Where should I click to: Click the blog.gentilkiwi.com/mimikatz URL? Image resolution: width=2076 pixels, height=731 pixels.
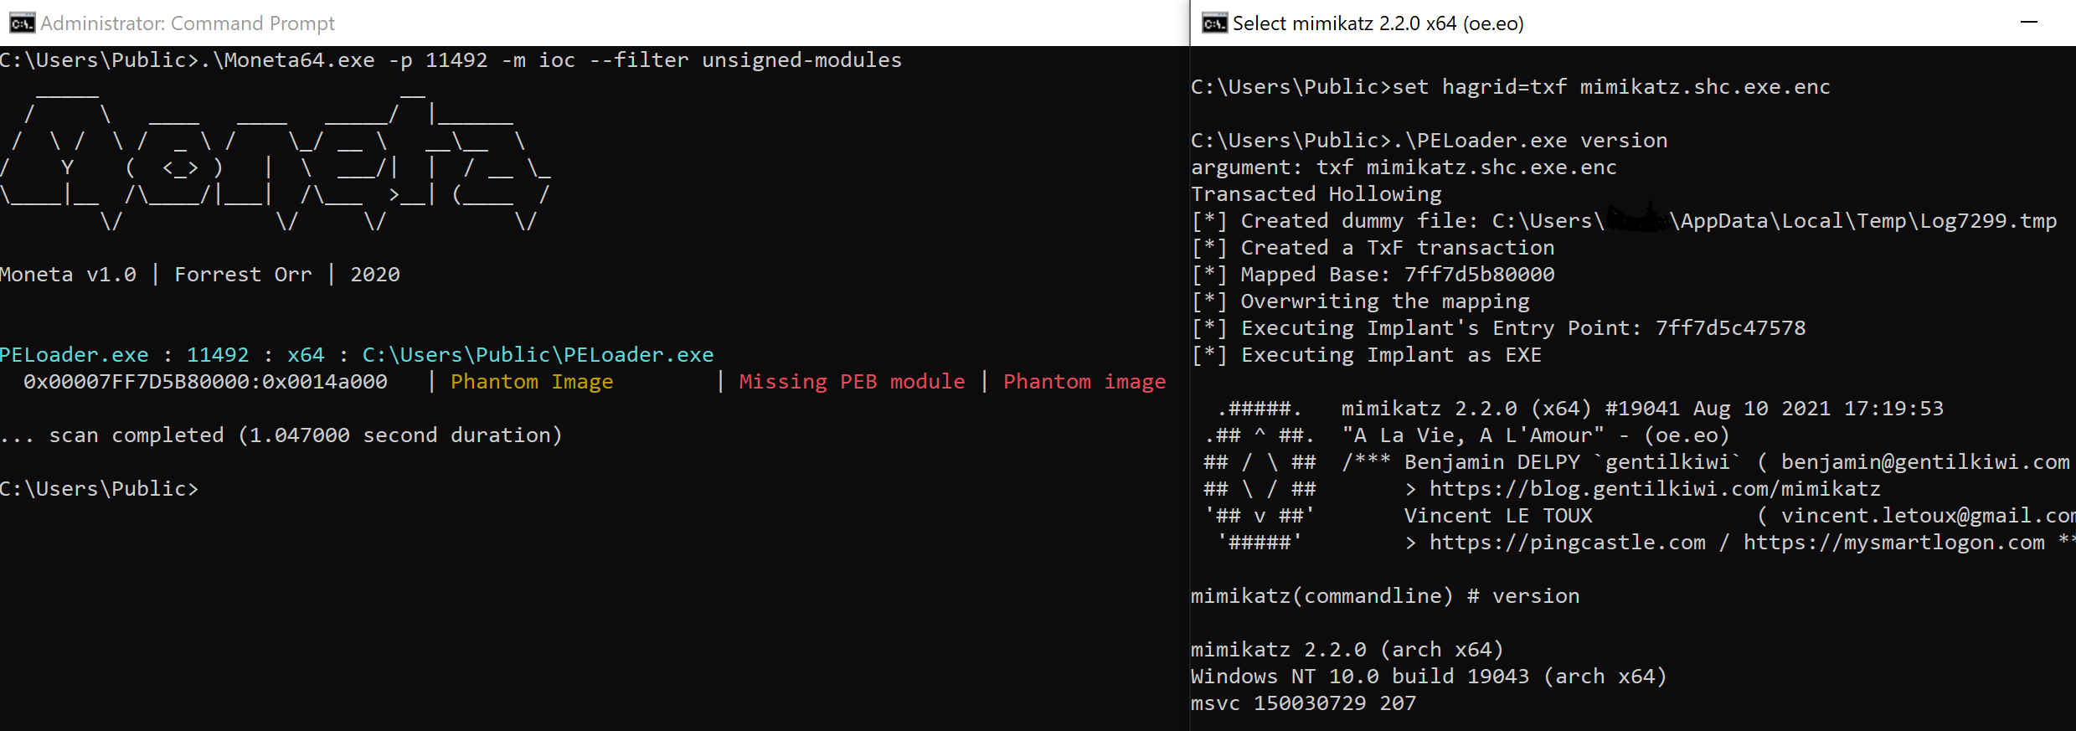pos(1655,489)
